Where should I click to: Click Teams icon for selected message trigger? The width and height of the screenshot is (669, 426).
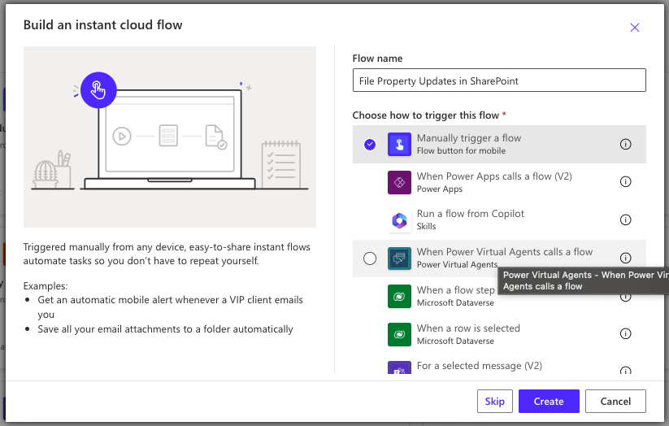(x=399, y=367)
